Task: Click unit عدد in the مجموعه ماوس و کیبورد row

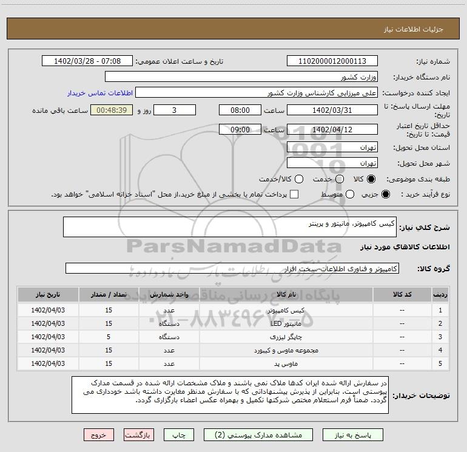Action: tap(169, 351)
